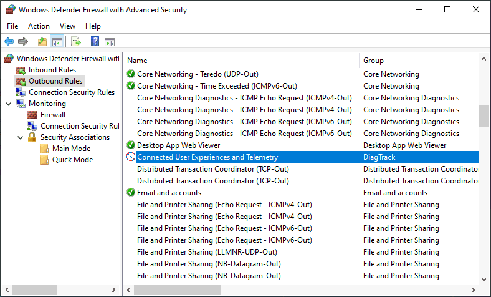
Task: Click the Security Associations padlock icon
Action: coord(32,137)
